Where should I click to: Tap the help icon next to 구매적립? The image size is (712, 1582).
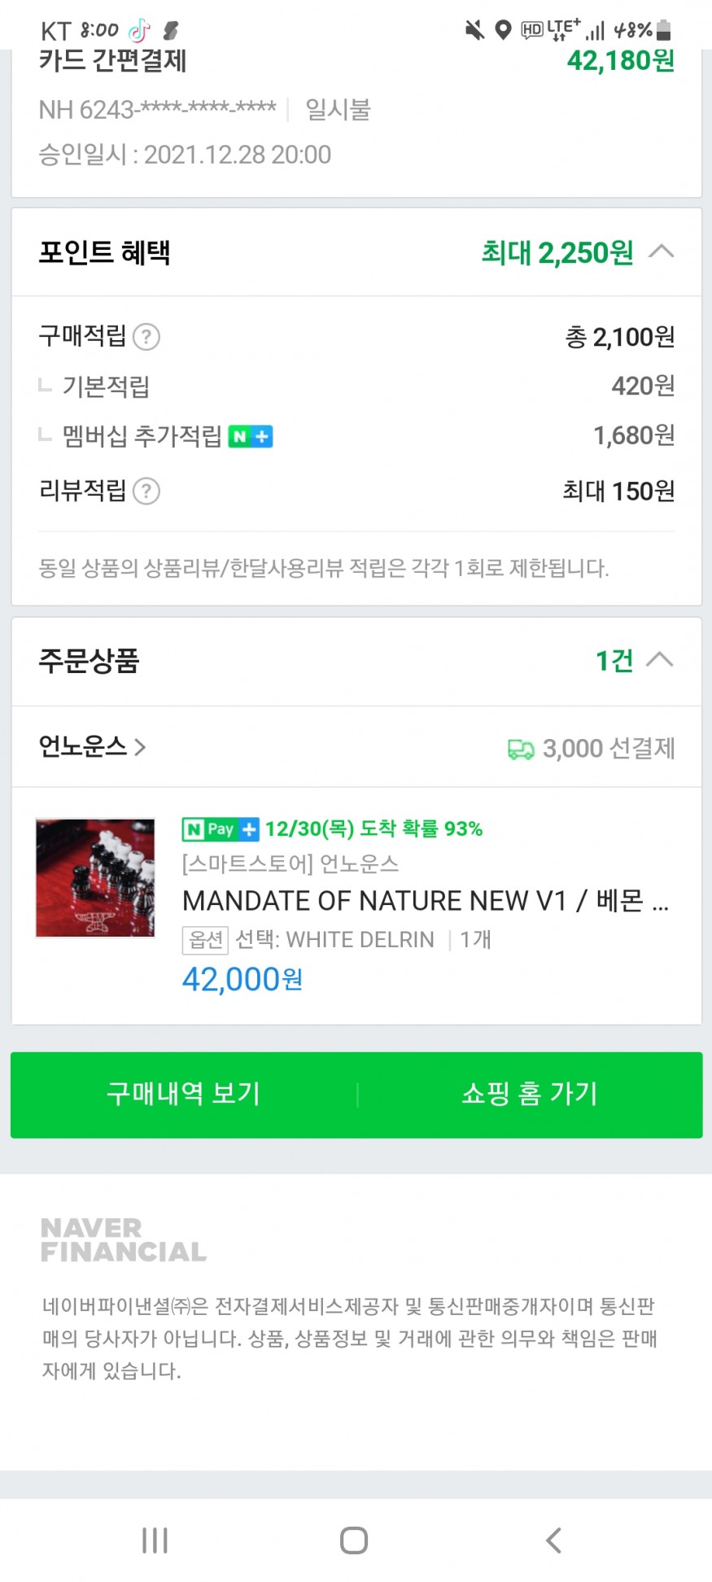[146, 337]
